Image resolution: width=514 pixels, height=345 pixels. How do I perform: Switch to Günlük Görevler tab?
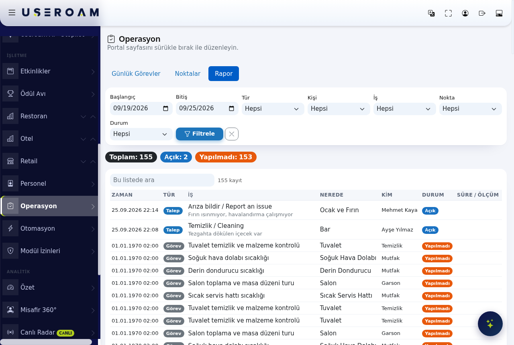coord(136,74)
